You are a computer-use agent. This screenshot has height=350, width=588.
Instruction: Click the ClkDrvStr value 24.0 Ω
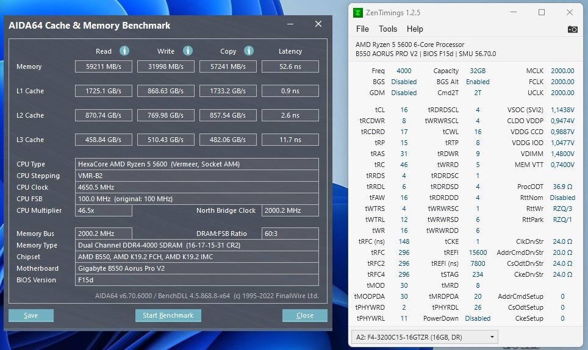pos(562,241)
